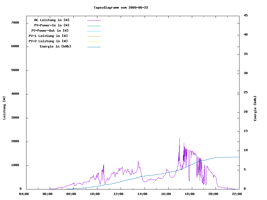
Task: Click the PV-1 Leistung in [W] legend label
Action: tap(48, 36)
